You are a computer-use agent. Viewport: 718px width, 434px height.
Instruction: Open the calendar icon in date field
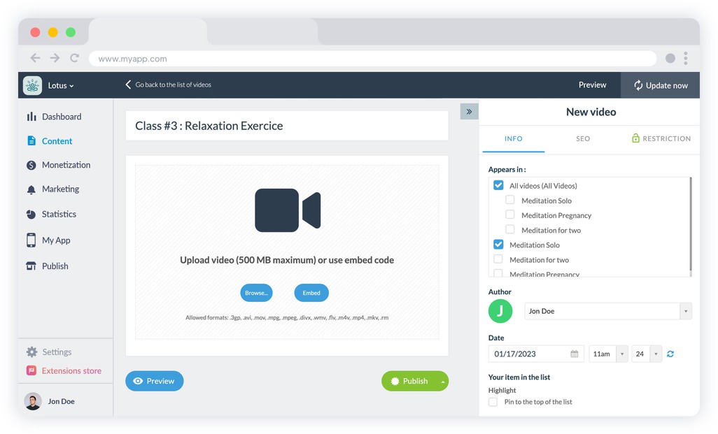pos(575,354)
